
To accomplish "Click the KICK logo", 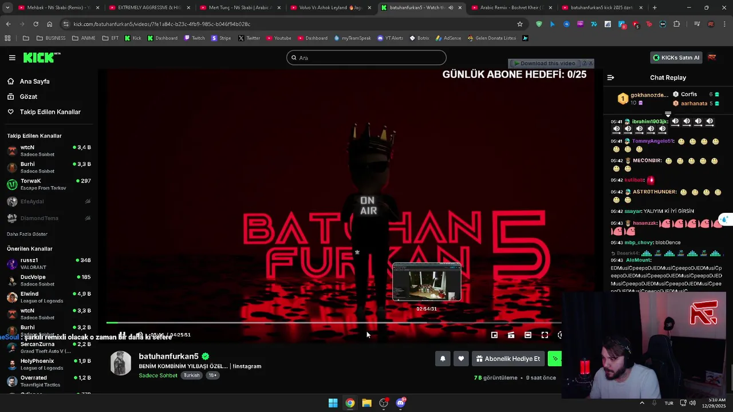I will pos(41,57).
